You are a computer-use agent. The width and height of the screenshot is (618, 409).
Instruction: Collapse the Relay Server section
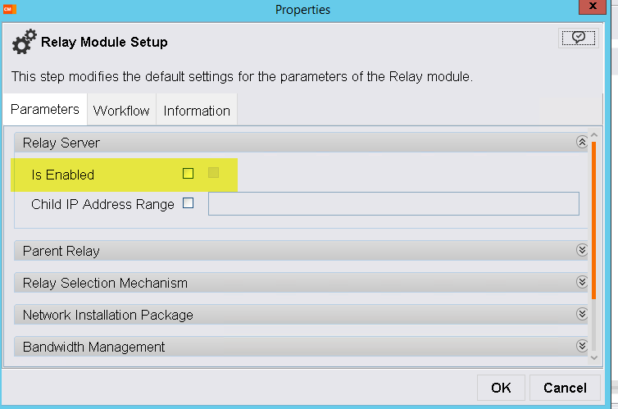pos(582,143)
